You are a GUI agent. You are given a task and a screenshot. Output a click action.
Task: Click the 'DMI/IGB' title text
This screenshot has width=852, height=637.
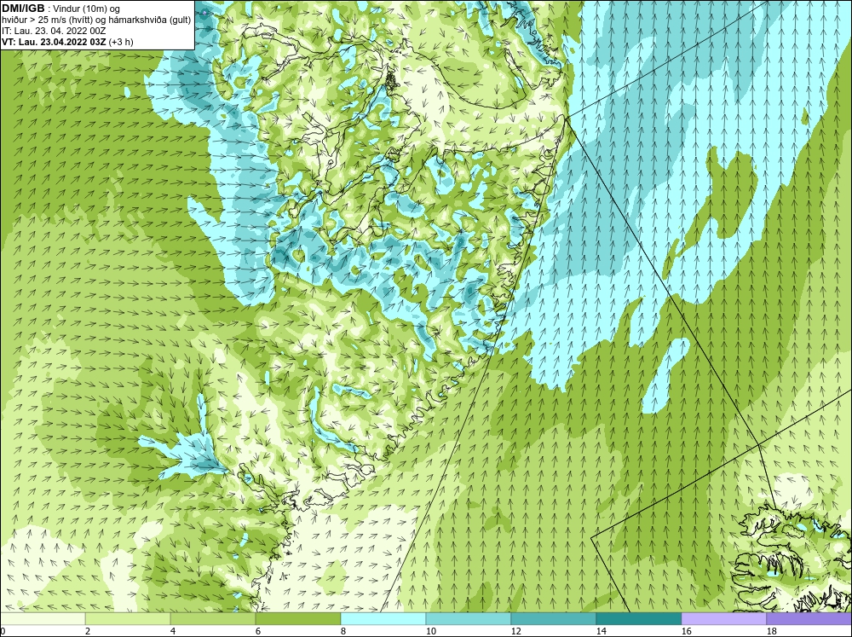coord(23,9)
